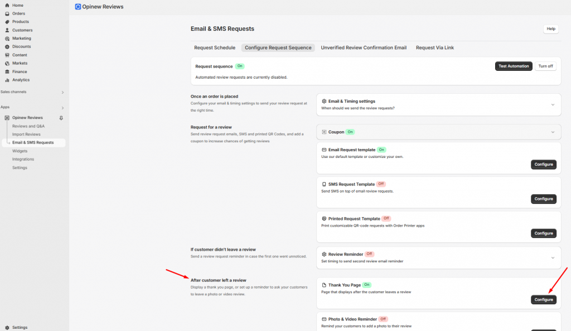Image resolution: width=571 pixels, height=331 pixels.
Task: Click the Home icon in sidebar
Action: coord(7,5)
